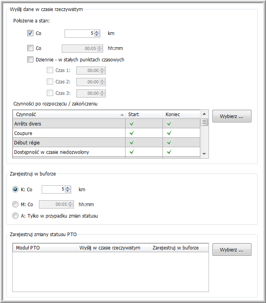266x303 pixels.
Task: Click the Moduł PTO column header
Action: pos(44,248)
